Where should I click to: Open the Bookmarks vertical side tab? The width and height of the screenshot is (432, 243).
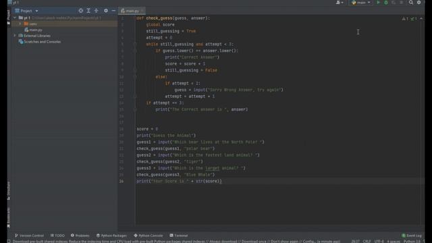click(x=9, y=217)
